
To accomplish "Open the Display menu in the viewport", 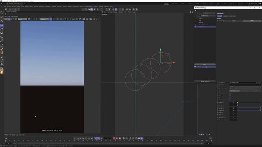I will pos(115,12).
